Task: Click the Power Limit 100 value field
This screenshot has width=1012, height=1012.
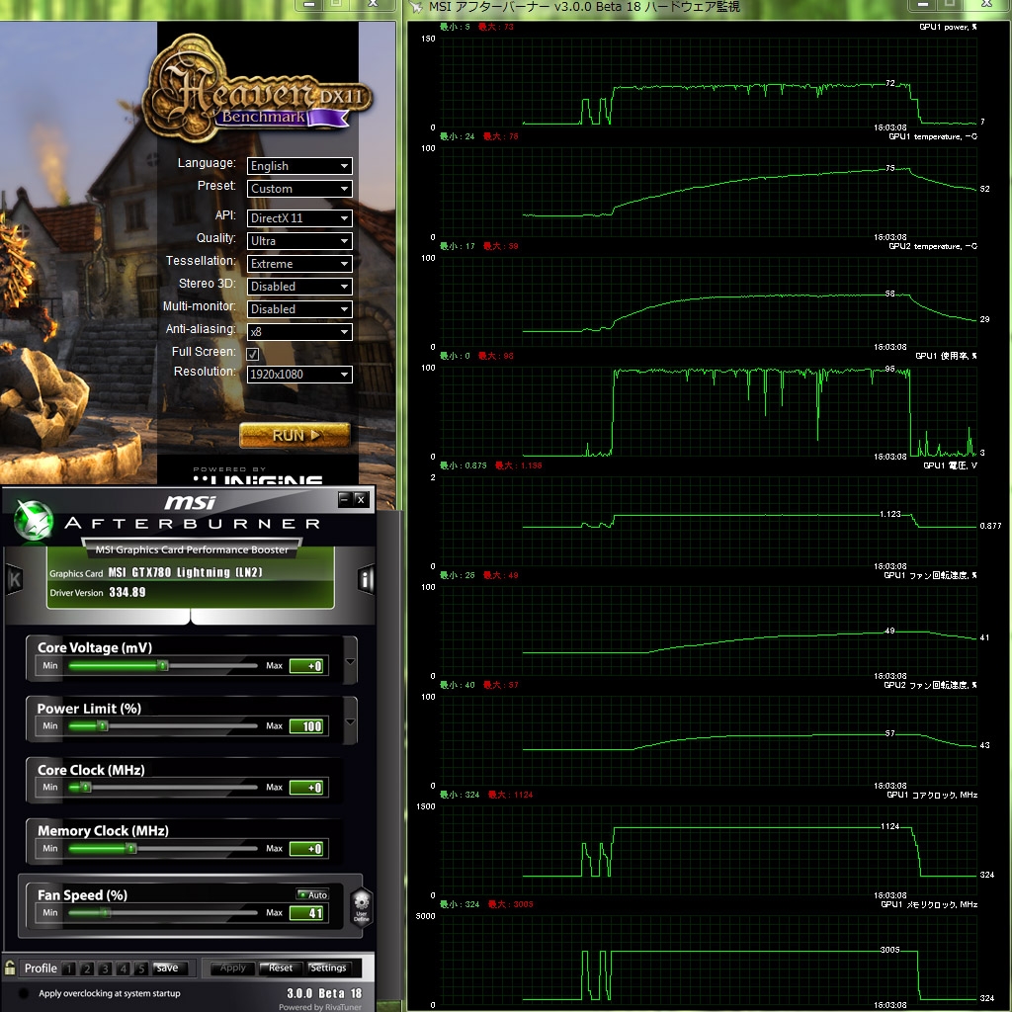Action: click(x=306, y=726)
